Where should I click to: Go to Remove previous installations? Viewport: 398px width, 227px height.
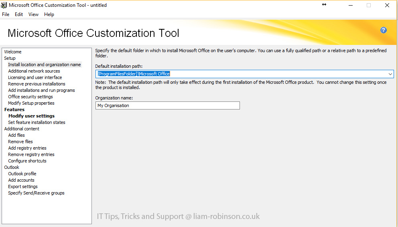tap(37, 84)
